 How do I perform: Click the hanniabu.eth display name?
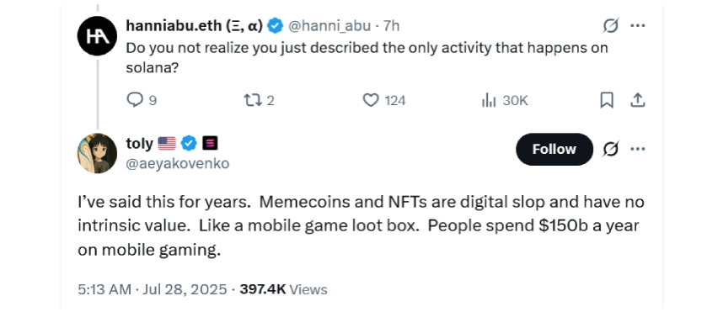(194, 26)
